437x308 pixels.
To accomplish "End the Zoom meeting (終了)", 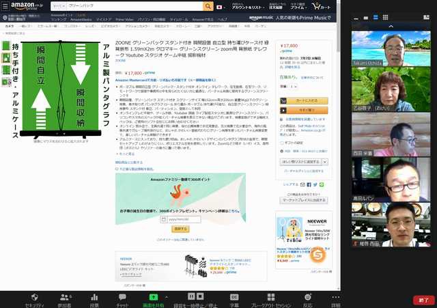I will pos(423,300).
